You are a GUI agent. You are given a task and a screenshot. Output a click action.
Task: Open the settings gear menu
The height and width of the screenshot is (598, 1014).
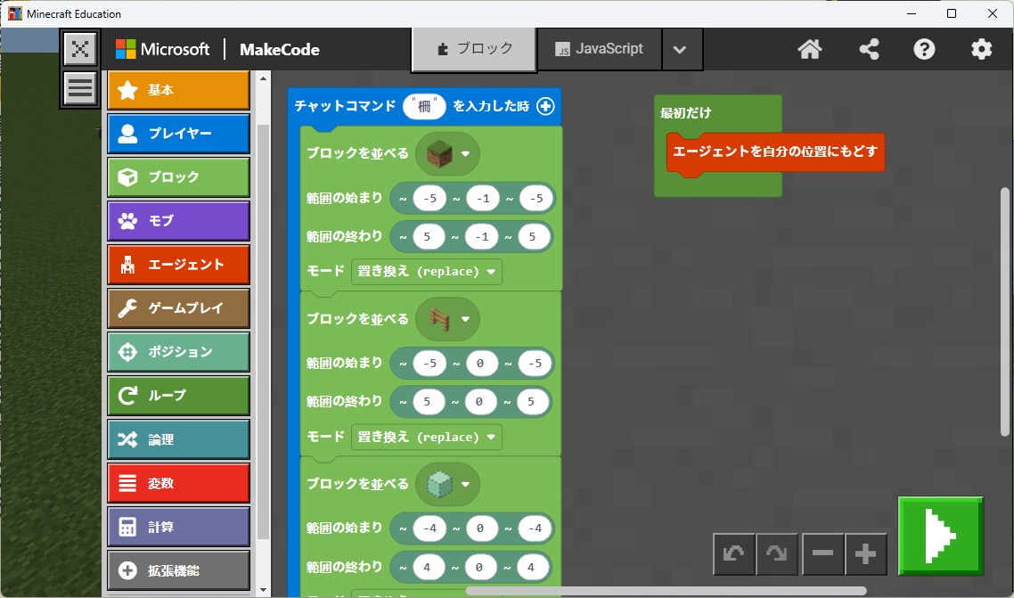click(x=981, y=49)
